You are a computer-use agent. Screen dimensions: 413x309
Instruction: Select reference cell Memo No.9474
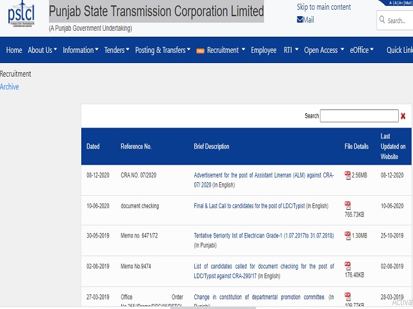tap(136, 267)
